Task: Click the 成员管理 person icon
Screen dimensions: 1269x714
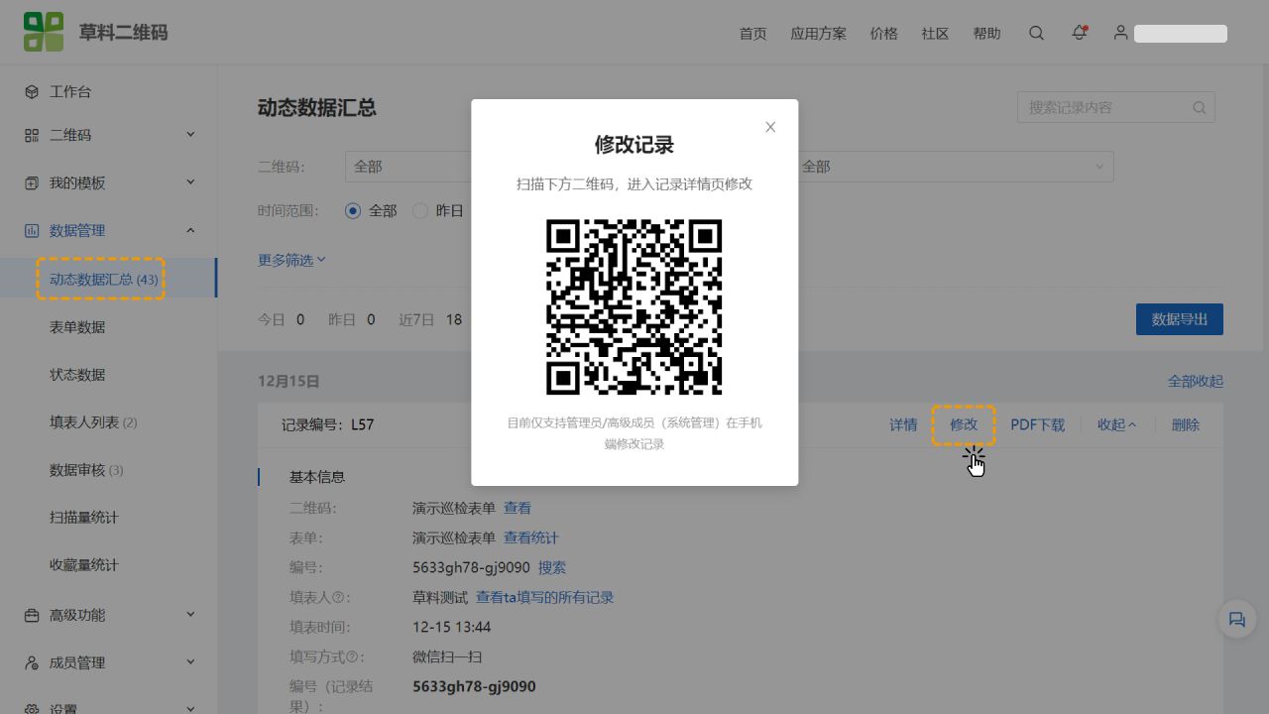Action: click(x=32, y=662)
